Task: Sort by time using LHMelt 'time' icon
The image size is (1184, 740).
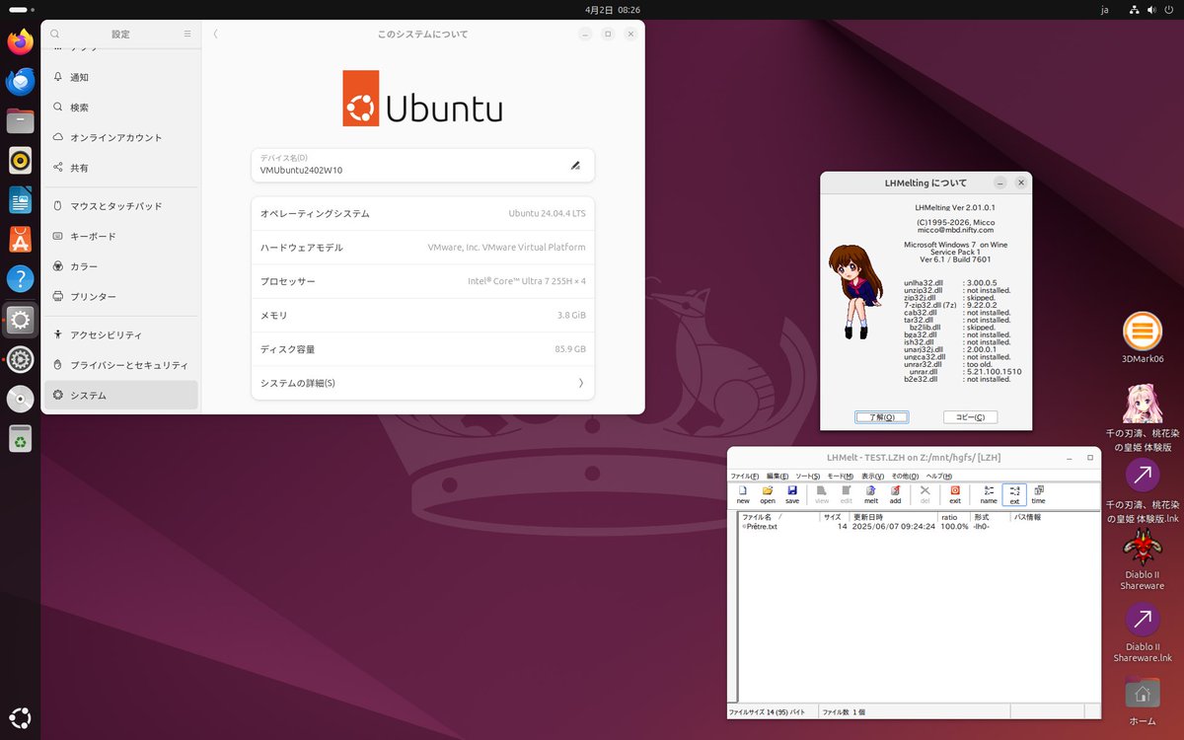Action: pos(1039,494)
